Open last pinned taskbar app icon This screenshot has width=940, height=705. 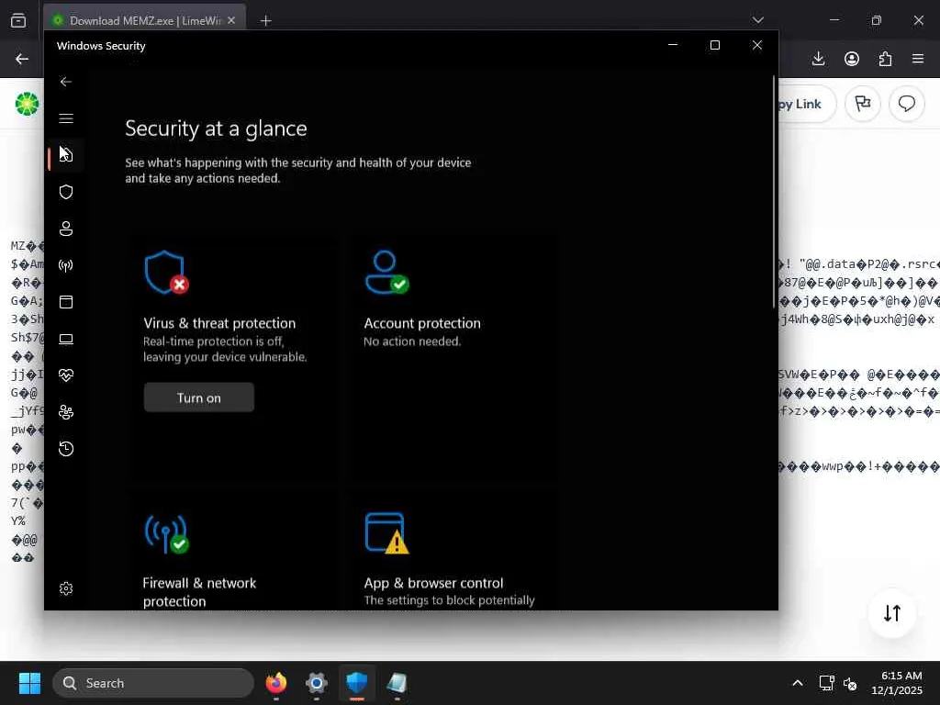tap(397, 683)
